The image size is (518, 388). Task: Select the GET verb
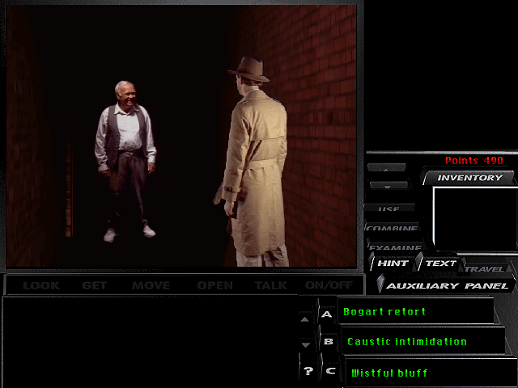pyautogui.click(x=95, y=285)
